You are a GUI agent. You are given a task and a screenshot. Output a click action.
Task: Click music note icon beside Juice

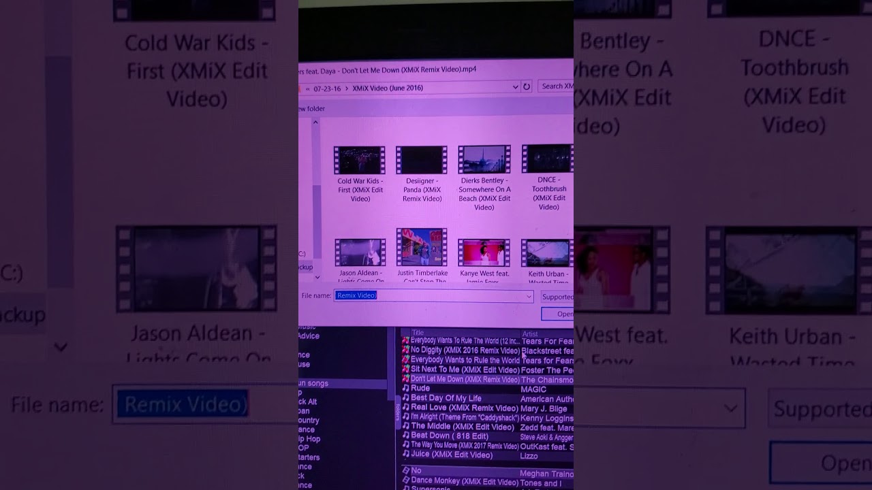point(405,455)
